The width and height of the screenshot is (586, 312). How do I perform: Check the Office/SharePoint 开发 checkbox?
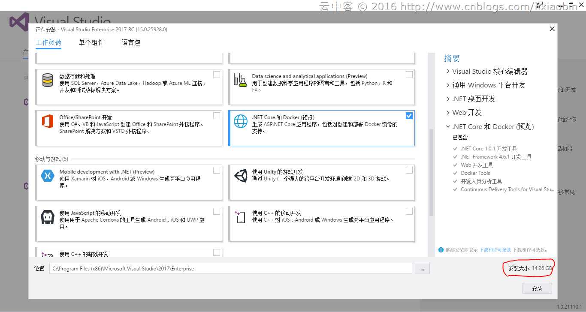click(217, 116)
